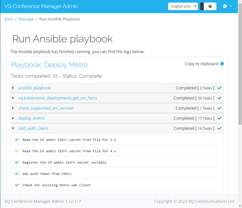Click the page vertical scrollbar
Screen dimensions: 242x208
click(240, 65)
